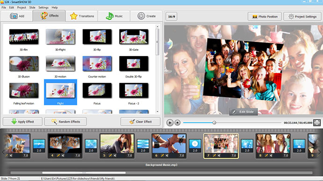Select the transition between slides 5 and 6
The image size is (323, 181).
coord(143,146)
